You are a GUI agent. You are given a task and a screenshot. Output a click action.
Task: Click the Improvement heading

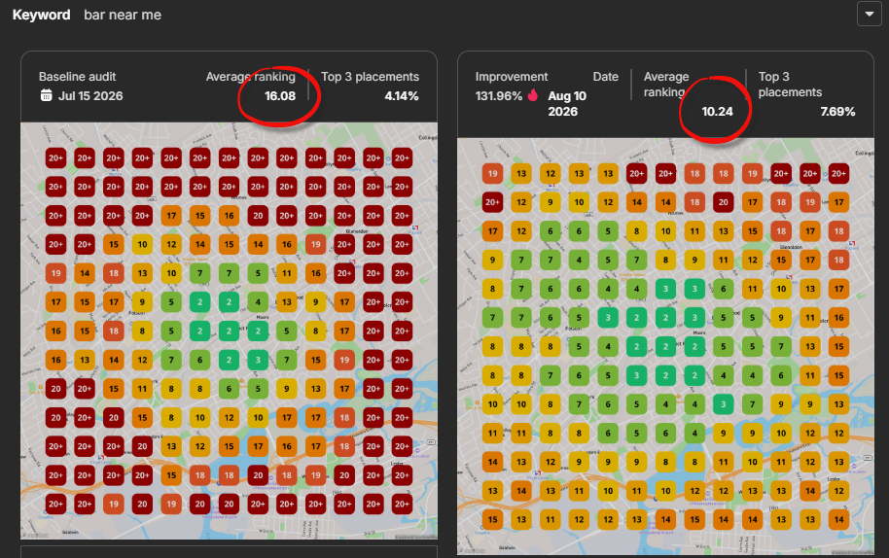[512, 77]
